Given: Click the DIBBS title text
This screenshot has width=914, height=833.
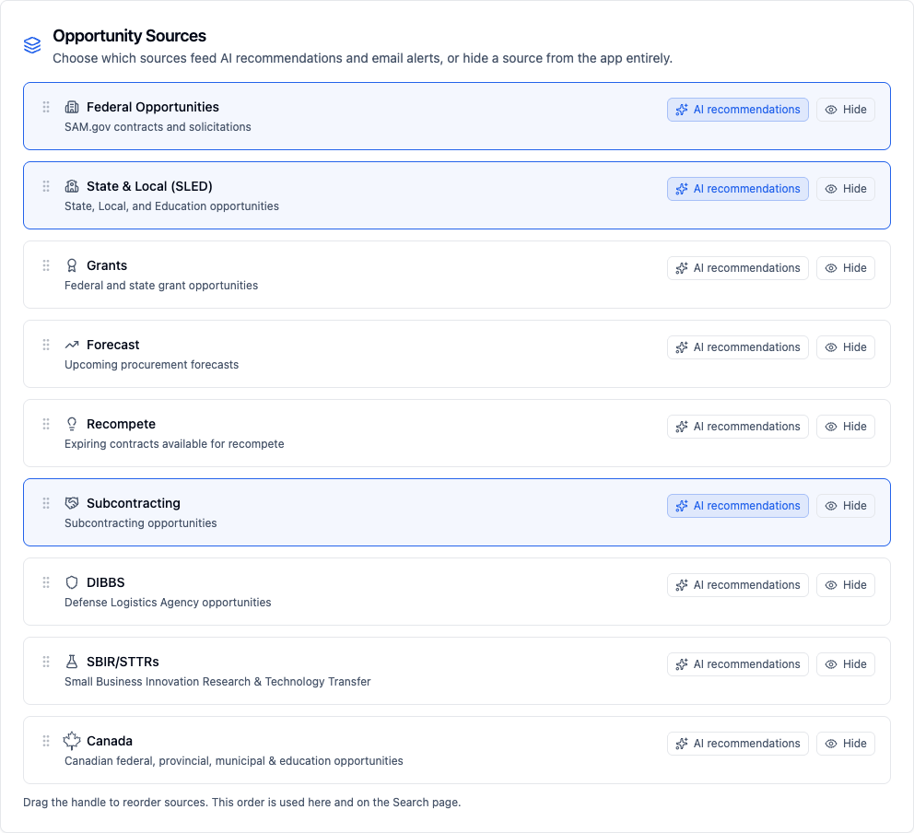Looking at the screenshot, I should (106, 583).
